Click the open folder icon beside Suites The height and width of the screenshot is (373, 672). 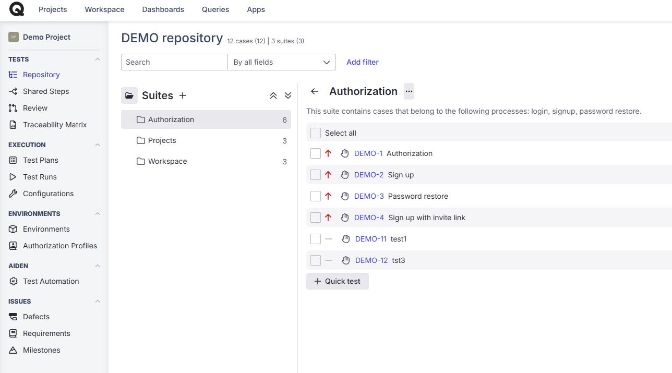point(129,95)
